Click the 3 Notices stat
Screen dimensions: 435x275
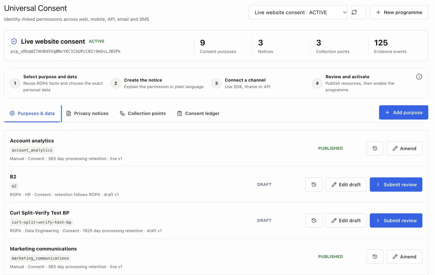click(265, 47)
